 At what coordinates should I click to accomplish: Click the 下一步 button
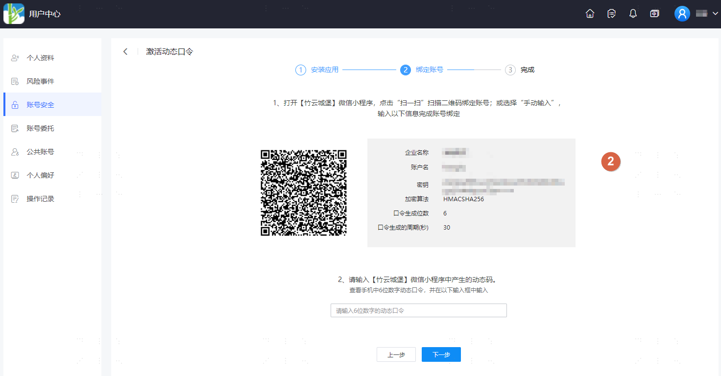[x=441, y=354]
